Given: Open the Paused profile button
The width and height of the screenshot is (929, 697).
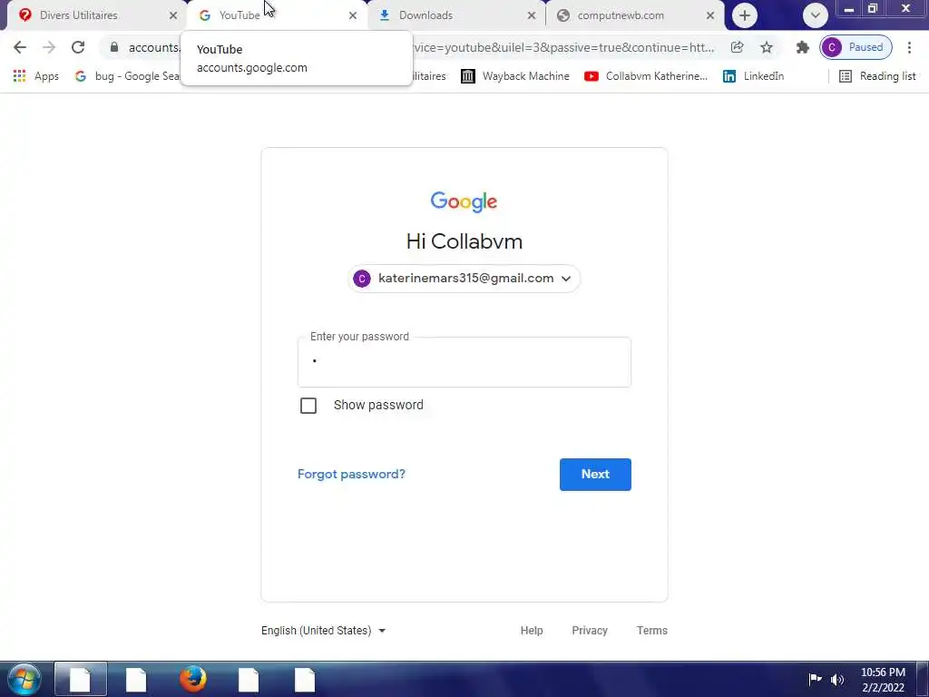Looking at the screenshot, I should [856, 47].
